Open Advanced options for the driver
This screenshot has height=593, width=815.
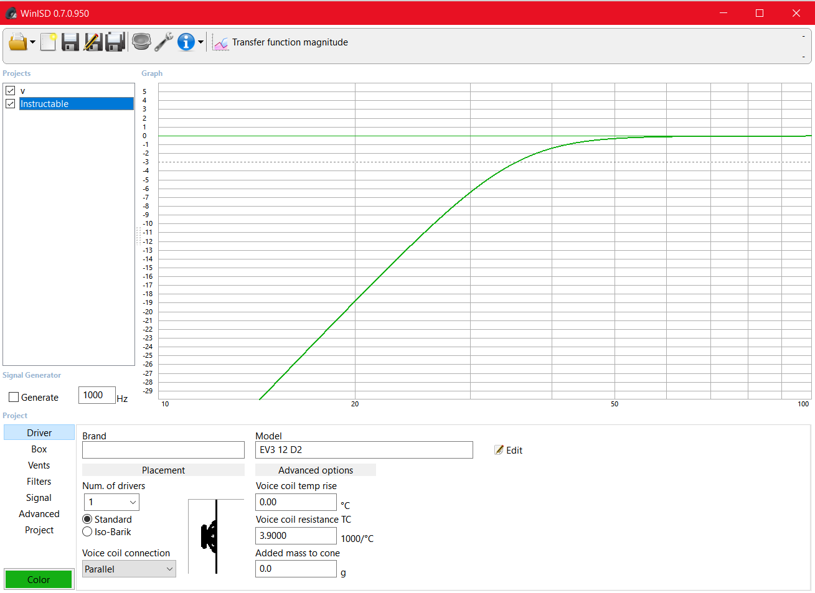tap(315, 469)
